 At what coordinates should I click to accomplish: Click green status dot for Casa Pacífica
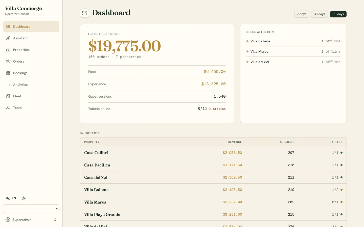point(342,165)
